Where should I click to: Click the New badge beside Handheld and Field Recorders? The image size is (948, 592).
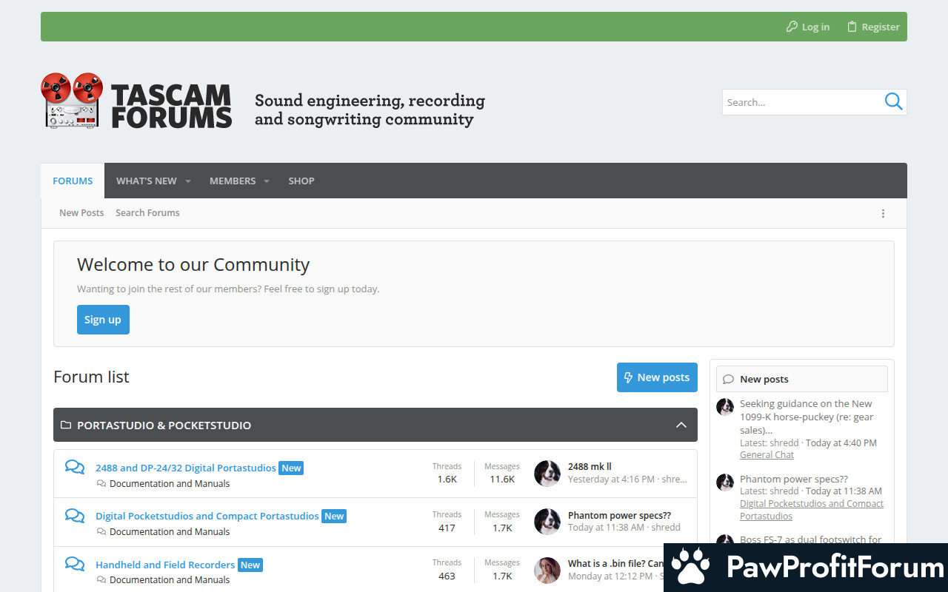(250, 565)
